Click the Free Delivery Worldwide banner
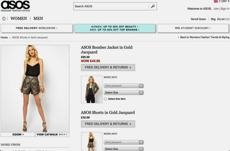This screenshot has height=151, width=230. [x=37, y=28]
